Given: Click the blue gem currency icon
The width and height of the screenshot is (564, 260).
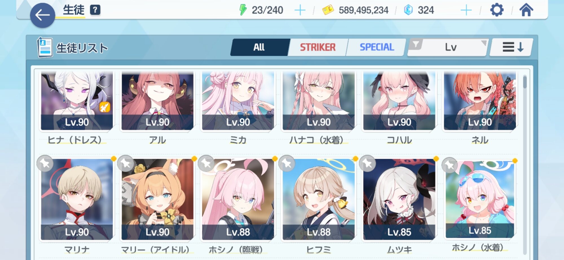Looking at the screenshot, I should (408, 10).
